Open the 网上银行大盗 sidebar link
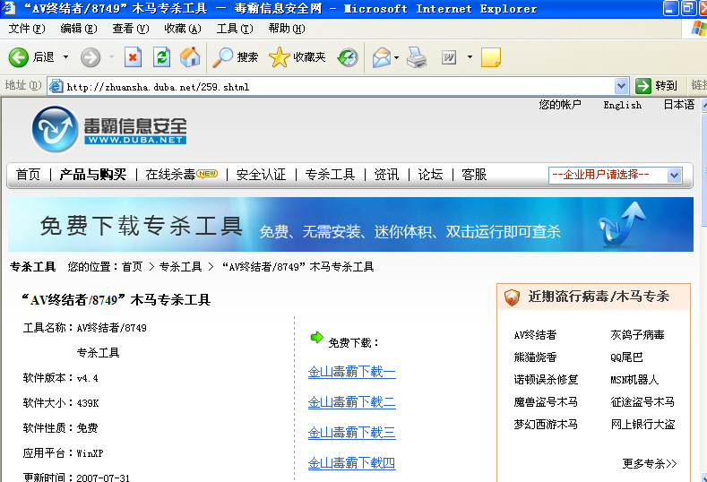This screenshot has height=482, width=707. click(x=642, y=425)
